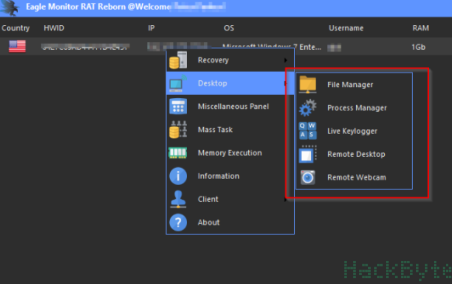Click the Memory Execution RAM icon
The height and width of the screenshot is (284, 452).
pos(178,153)
